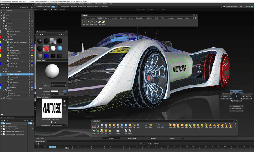The image size is (254, 152).
Task: Toggle pick checkbox on Car_Main row
Action: [30, 21]
